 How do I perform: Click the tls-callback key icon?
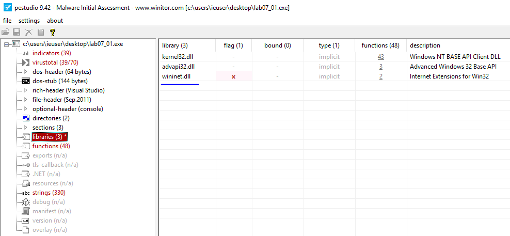click(x=26, y=165)
